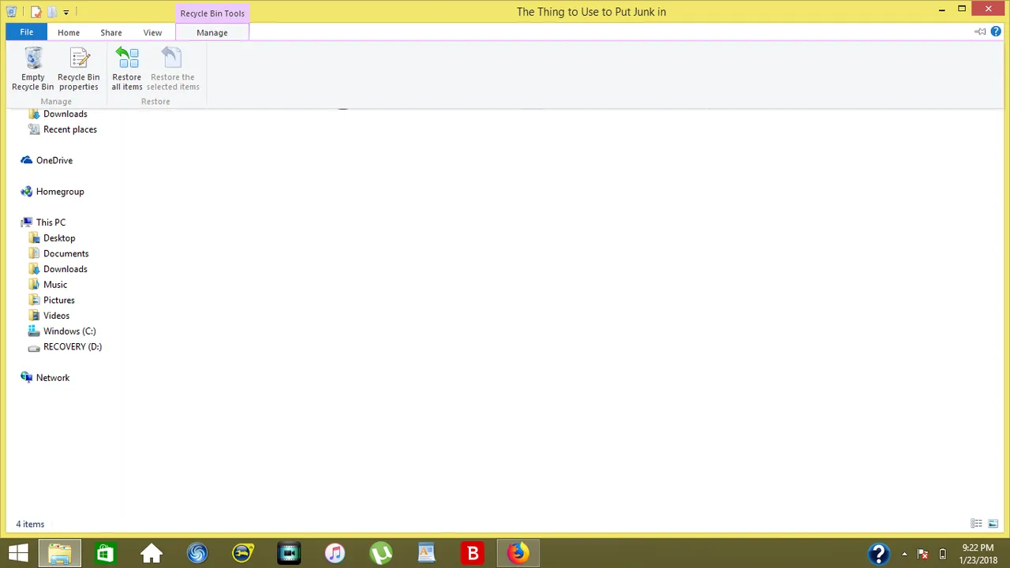Open the Action Center flag icon
Image resolution: width=1010 pixels, height=568 pixels.
[x=922, y=554]
